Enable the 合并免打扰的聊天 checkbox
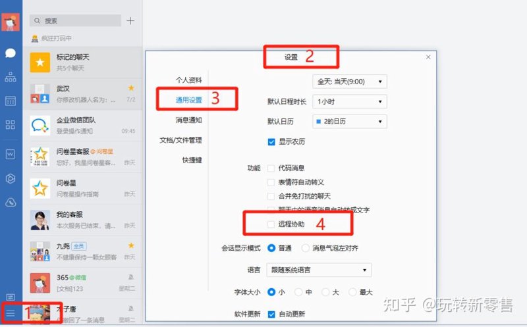Screen dimensions: 527x327 point(271,196)
